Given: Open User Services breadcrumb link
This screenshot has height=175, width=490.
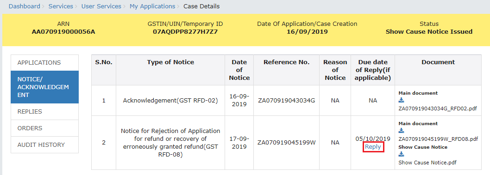Looking at the screenshot, I should [x=101, y=6].
